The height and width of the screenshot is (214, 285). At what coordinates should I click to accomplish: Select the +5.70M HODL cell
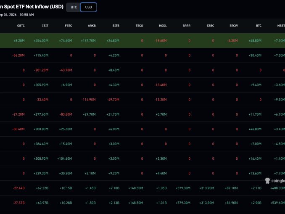click(161, 114)
